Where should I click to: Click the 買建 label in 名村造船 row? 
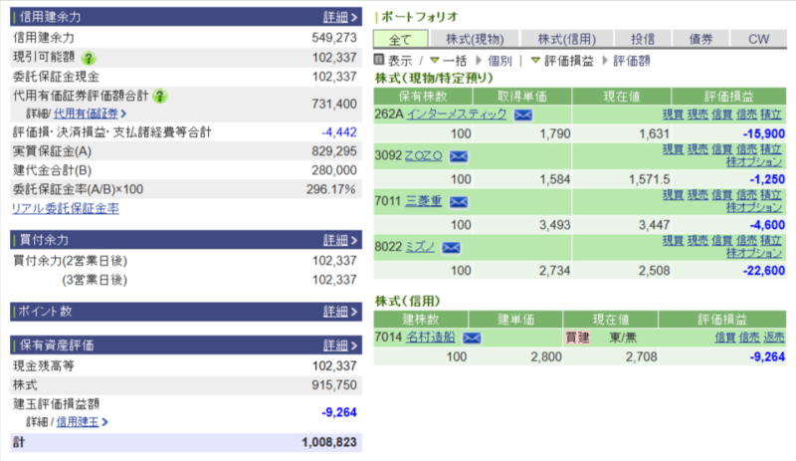[577, 338]
